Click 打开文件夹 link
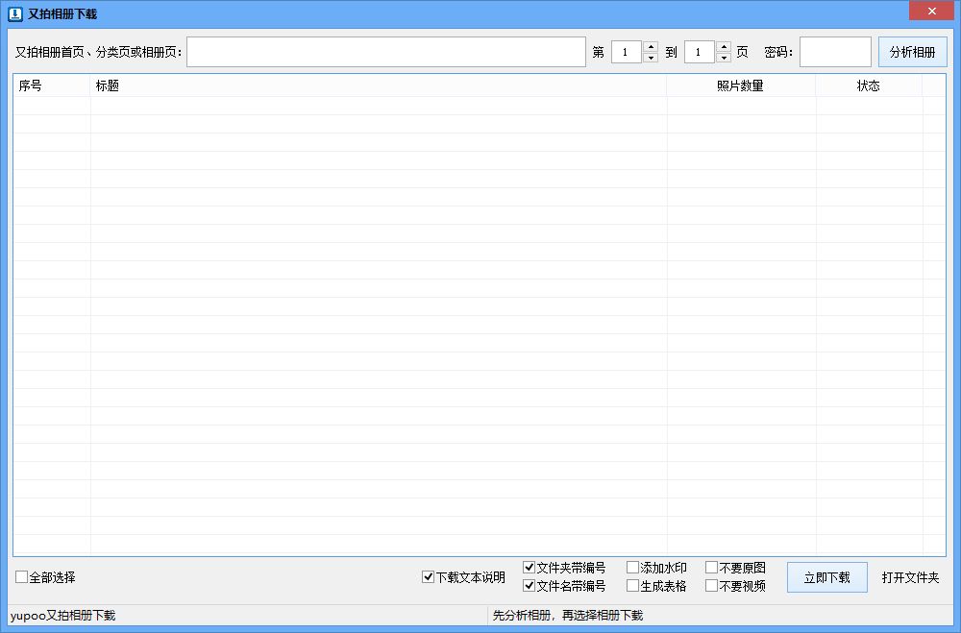Viewport: 961px width, 633px height. (x=910, y=577)
